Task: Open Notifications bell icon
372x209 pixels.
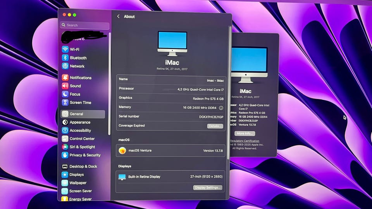Action: (65, 77)
